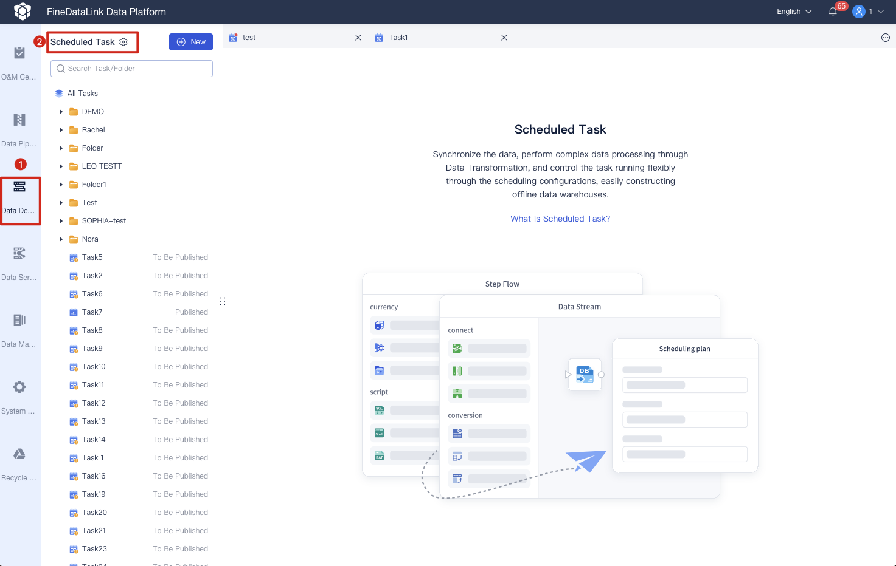Click the search magnifier icon
The image size is (896, 566).
coord(61,69)
